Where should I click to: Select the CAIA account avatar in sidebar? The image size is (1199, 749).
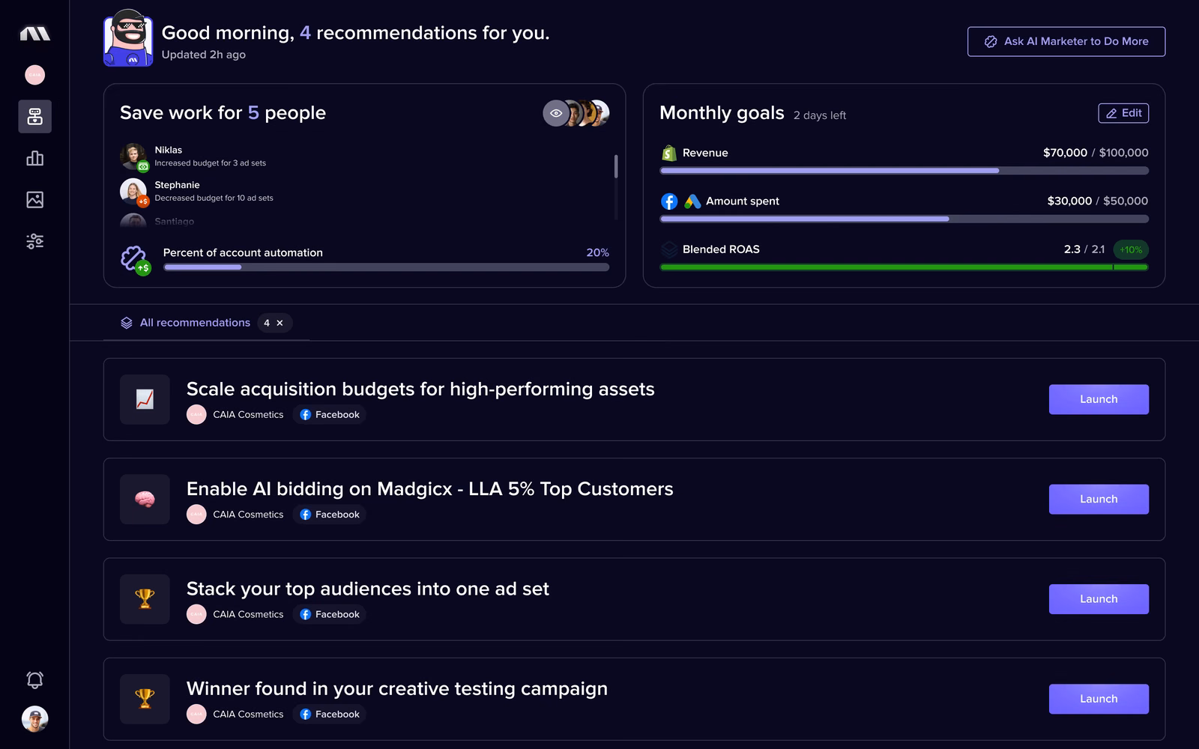34,75
